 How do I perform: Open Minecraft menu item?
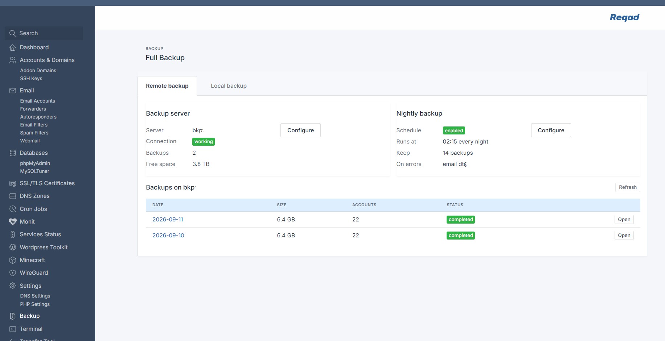tap(32, 260)
